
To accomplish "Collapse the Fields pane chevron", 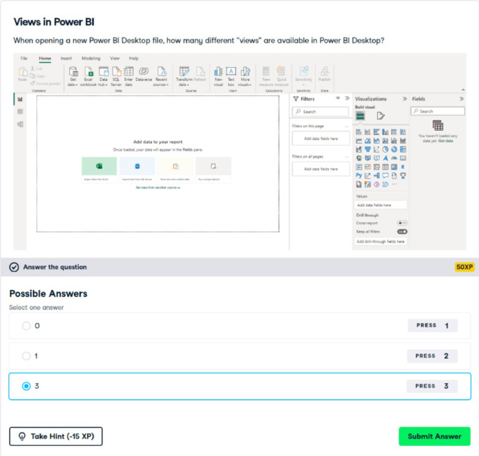I will [462, 98].
